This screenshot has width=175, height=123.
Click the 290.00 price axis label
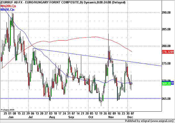[x=166, y=12]
